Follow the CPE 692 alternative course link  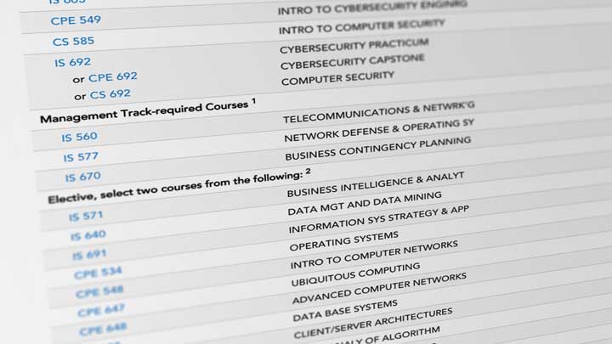pyautogui.click(x=113, y=76)
